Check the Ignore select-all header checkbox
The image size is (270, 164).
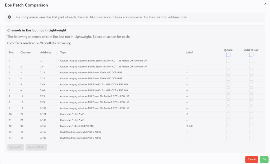(x=228, y=55)
